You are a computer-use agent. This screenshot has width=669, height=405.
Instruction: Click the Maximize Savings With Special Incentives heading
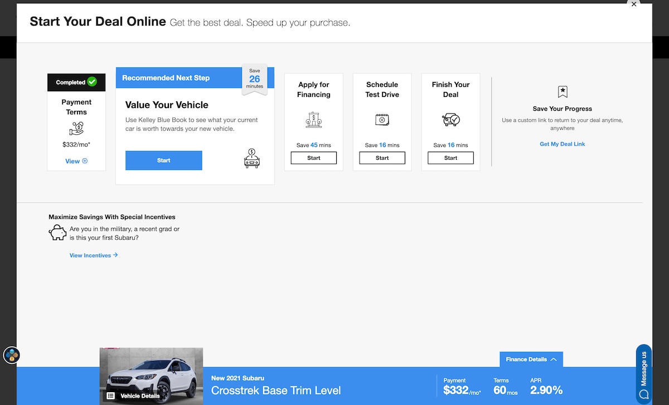[x=112, y=217]
